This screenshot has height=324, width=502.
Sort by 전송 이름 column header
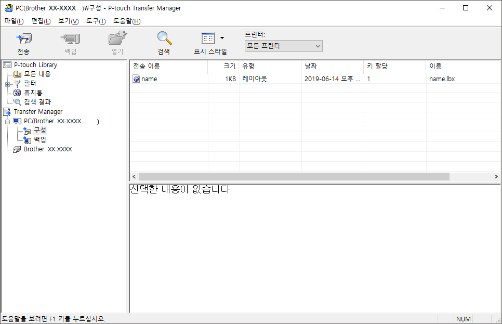[169, 67]
